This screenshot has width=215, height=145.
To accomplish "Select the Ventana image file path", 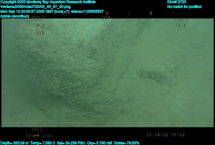I will (36, 7).
